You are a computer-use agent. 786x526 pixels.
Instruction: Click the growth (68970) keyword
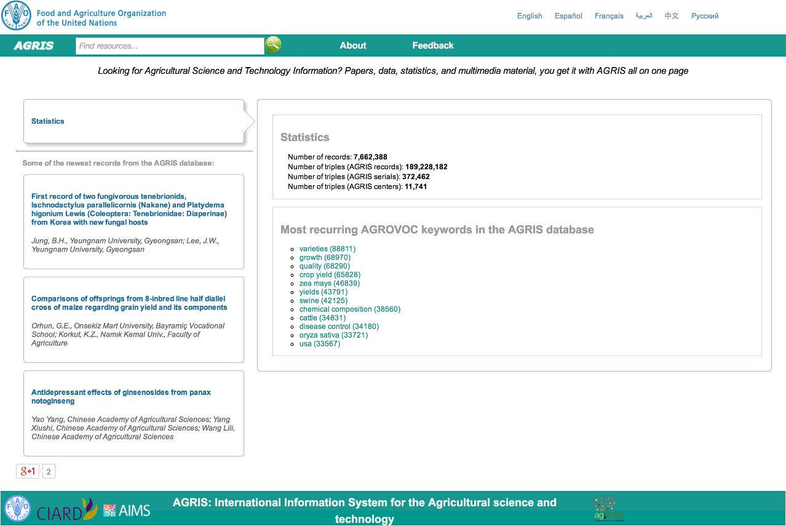(325, 258)
